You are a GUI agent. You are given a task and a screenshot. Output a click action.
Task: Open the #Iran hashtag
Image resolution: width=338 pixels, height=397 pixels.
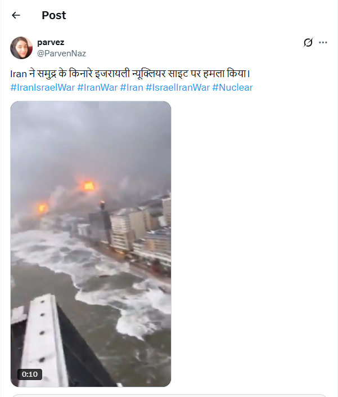[x=132, y=87]
